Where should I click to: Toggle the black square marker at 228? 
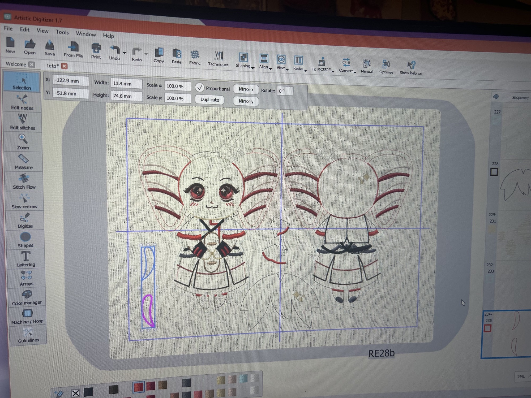(494, 172)
